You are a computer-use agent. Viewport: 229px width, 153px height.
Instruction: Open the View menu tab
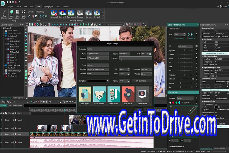(x=32, y=7)
